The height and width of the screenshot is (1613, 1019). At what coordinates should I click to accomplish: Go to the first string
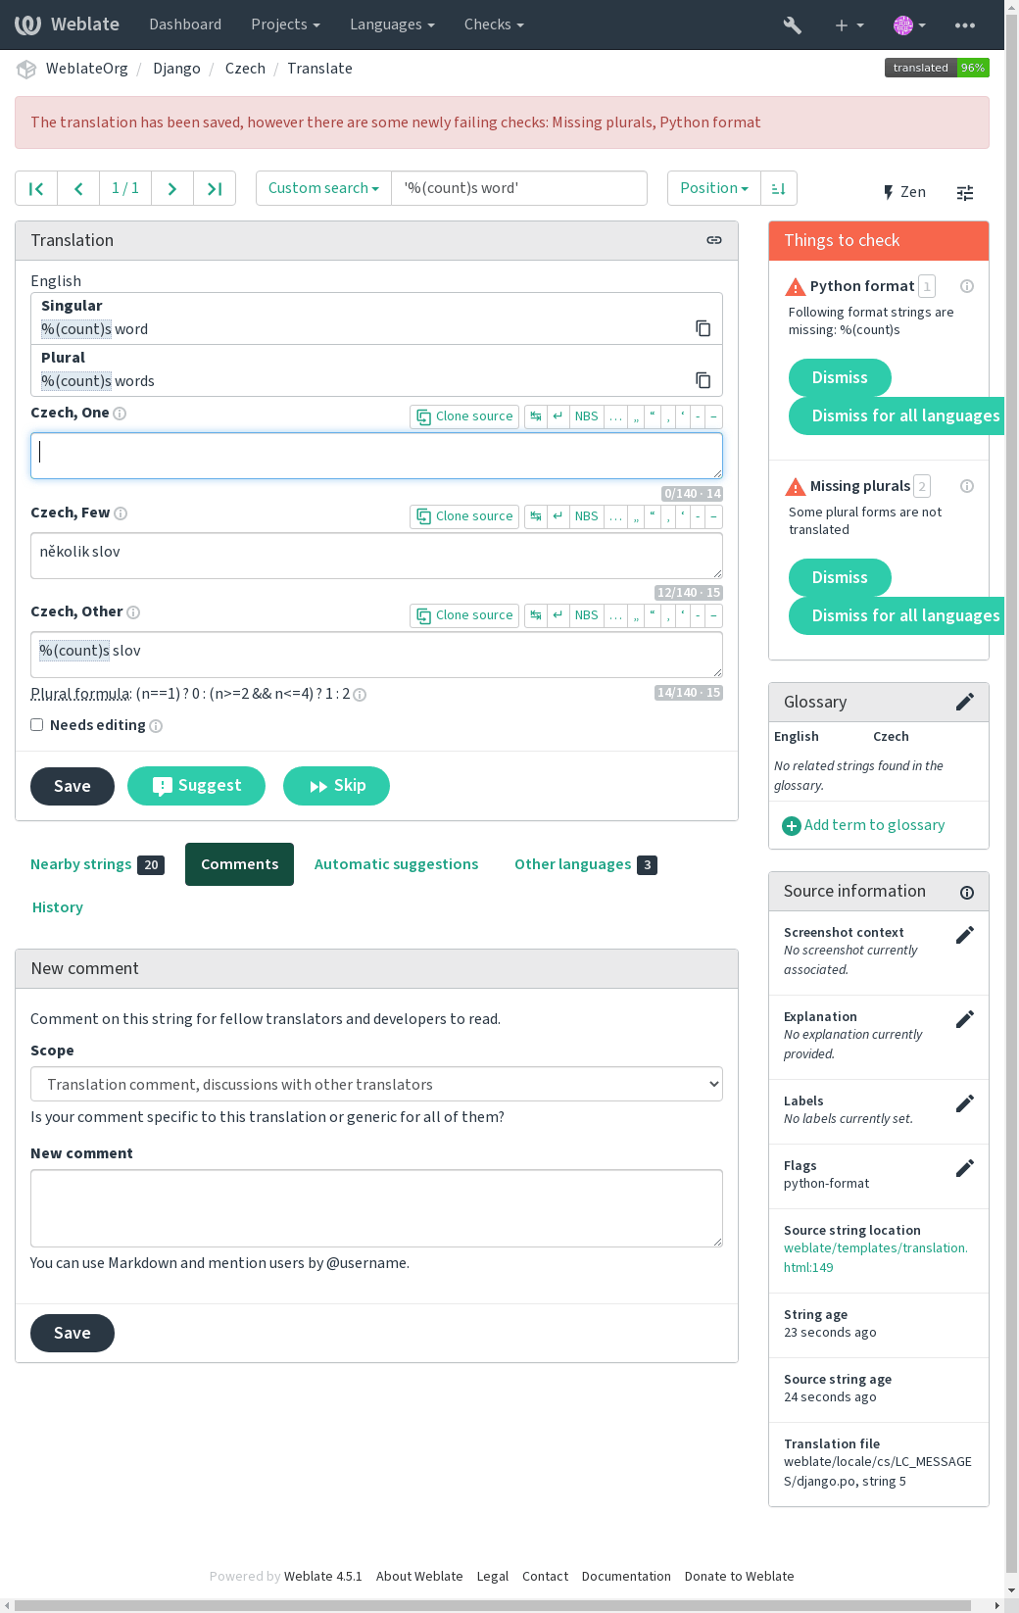pyautogui.click(x=36, y=188)
